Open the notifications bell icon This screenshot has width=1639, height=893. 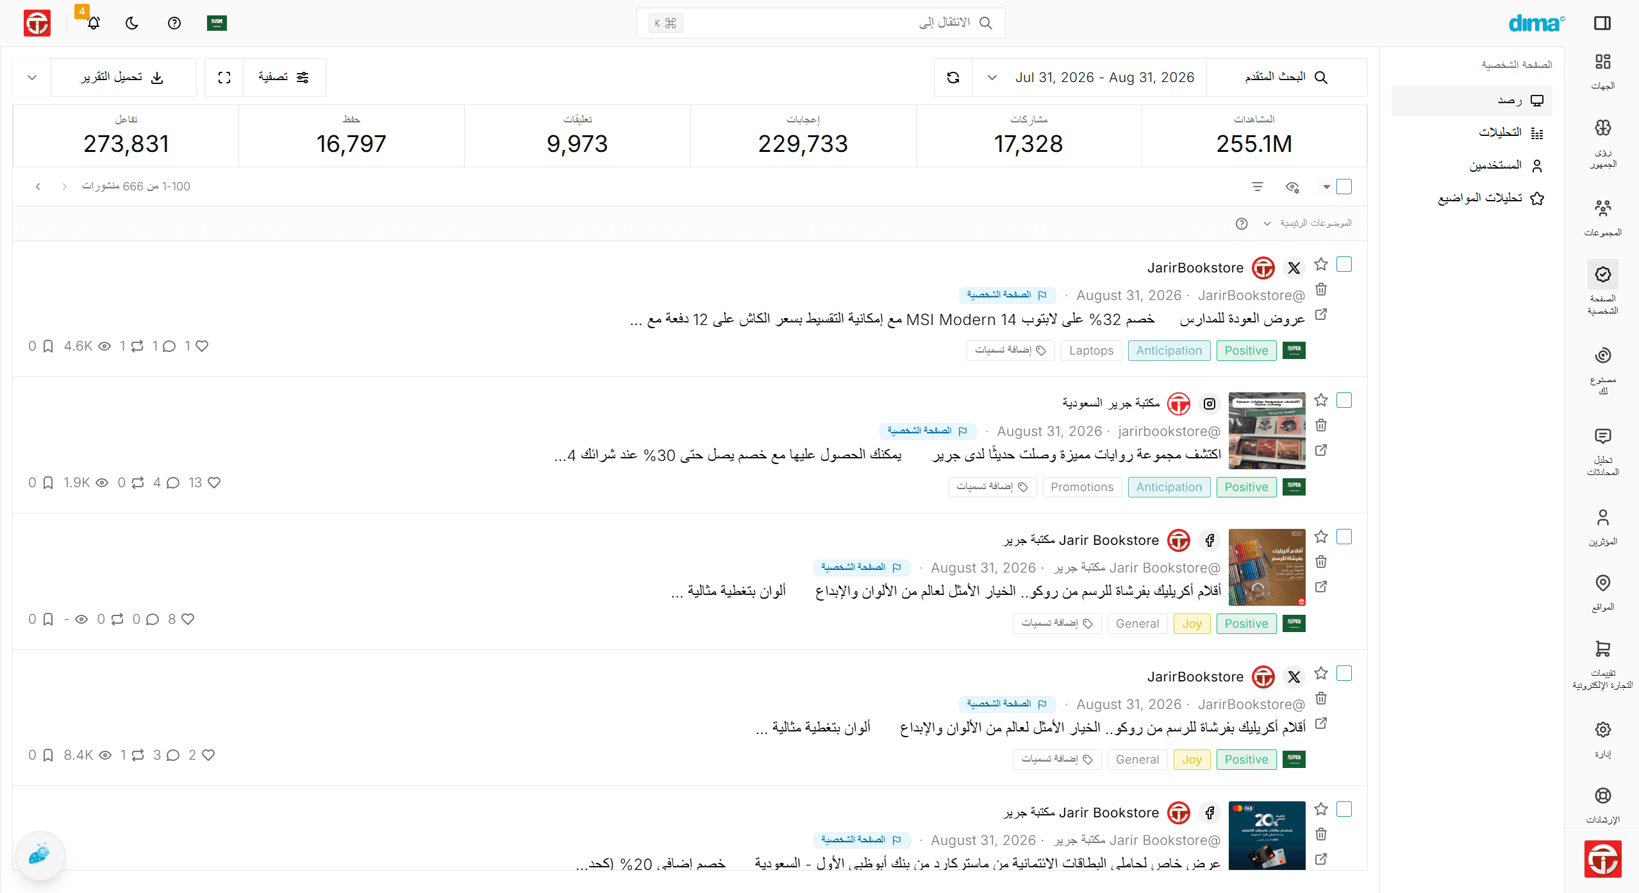tap(94, 23)
